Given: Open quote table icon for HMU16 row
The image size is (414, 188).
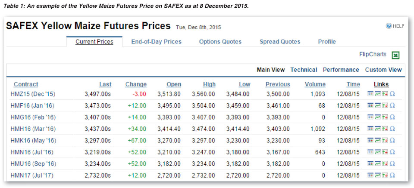Looking at the screenshot, I should click(x=370, y=163).
